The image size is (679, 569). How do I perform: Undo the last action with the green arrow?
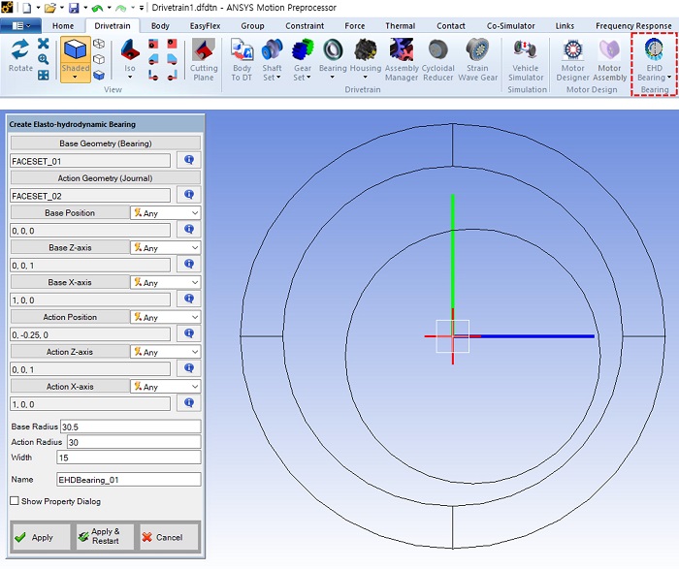point(97,8)
